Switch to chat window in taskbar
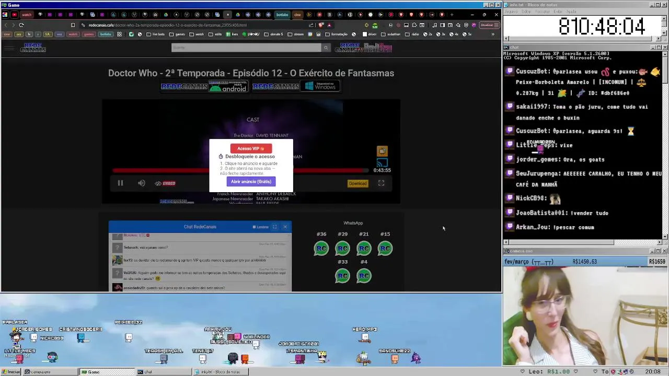 164,372
